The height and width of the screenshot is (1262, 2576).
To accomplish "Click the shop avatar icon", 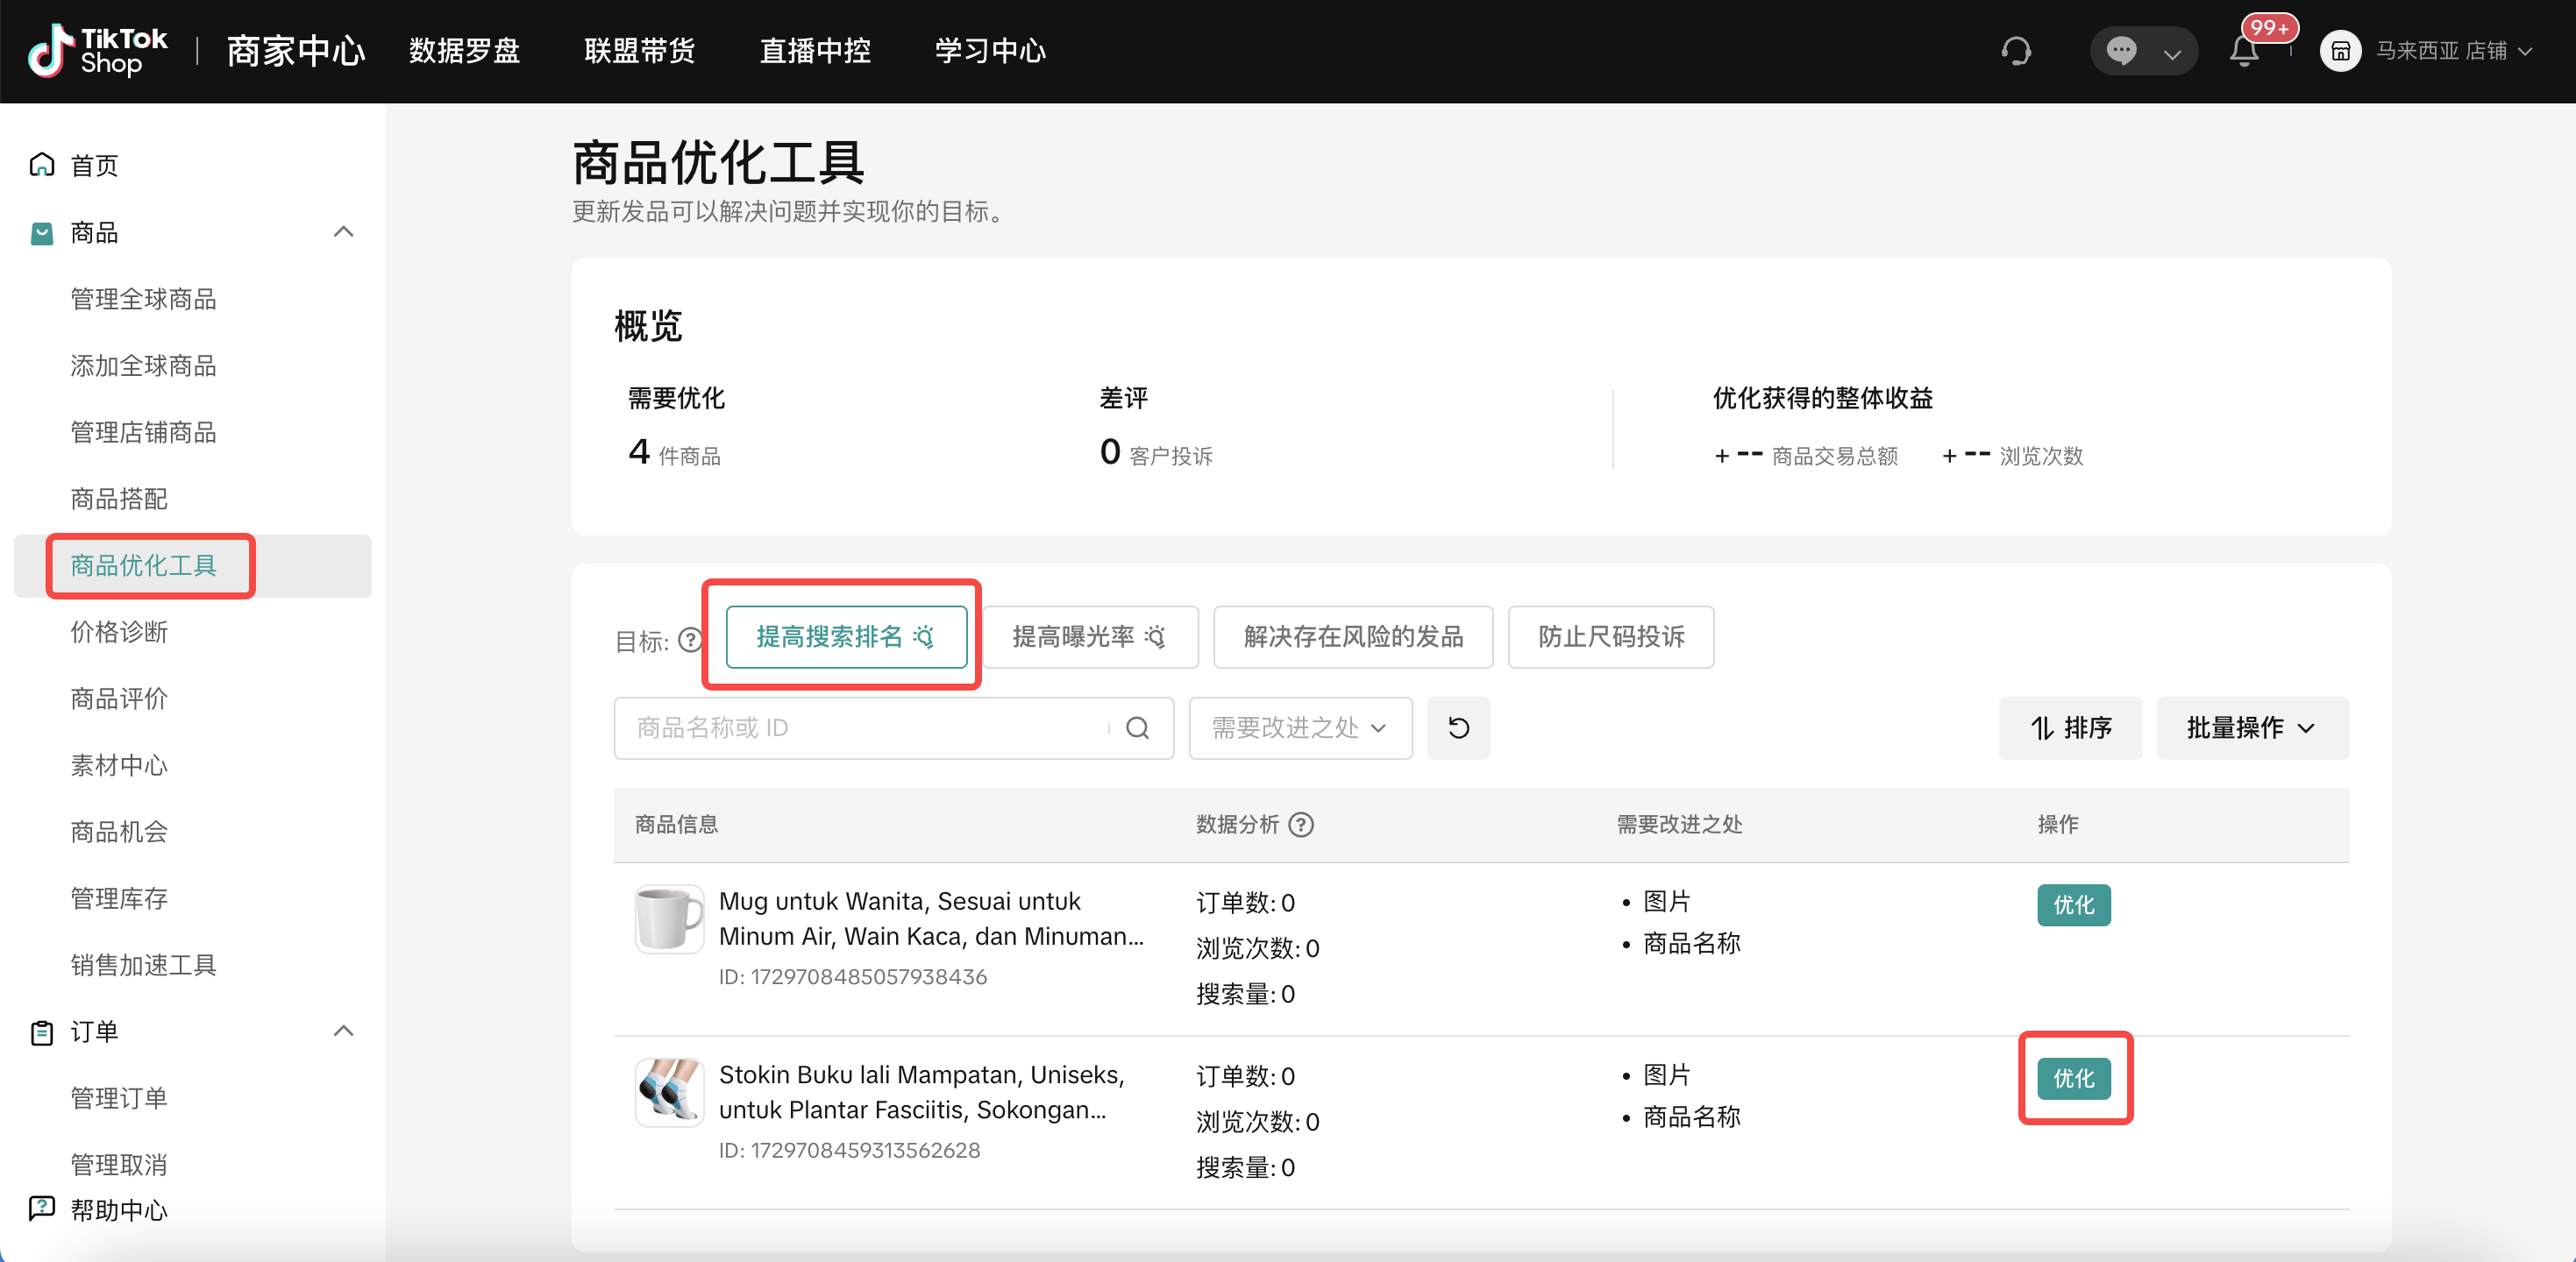I will tap(2340, 51).
